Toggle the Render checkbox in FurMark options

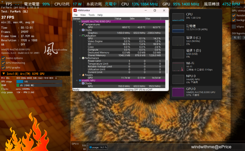234,15
